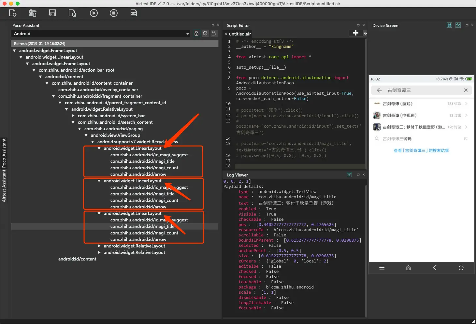Viewport: 476px width, 324px height.
Task: Save the current script
Action: pos(52,13)
